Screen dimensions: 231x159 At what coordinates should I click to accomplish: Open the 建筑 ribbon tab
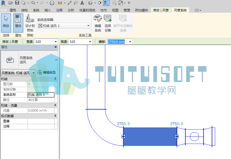[13, 10]
